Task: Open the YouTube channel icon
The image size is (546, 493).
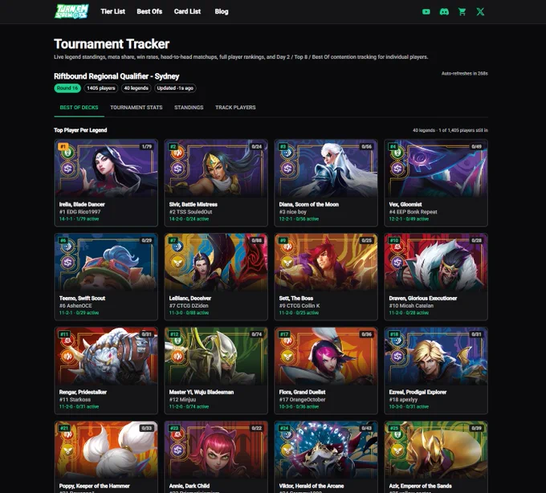Action: [x=426, y=12]
